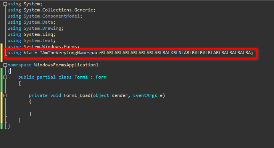Collapse the Form1 class block

pyautogui.click(x=5, y=77)
